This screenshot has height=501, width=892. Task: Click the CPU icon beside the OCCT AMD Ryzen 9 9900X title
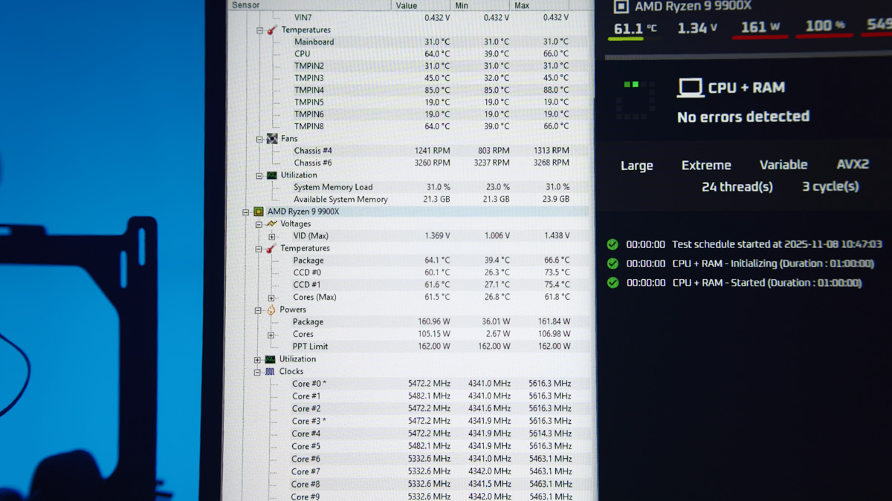(621, 7)
